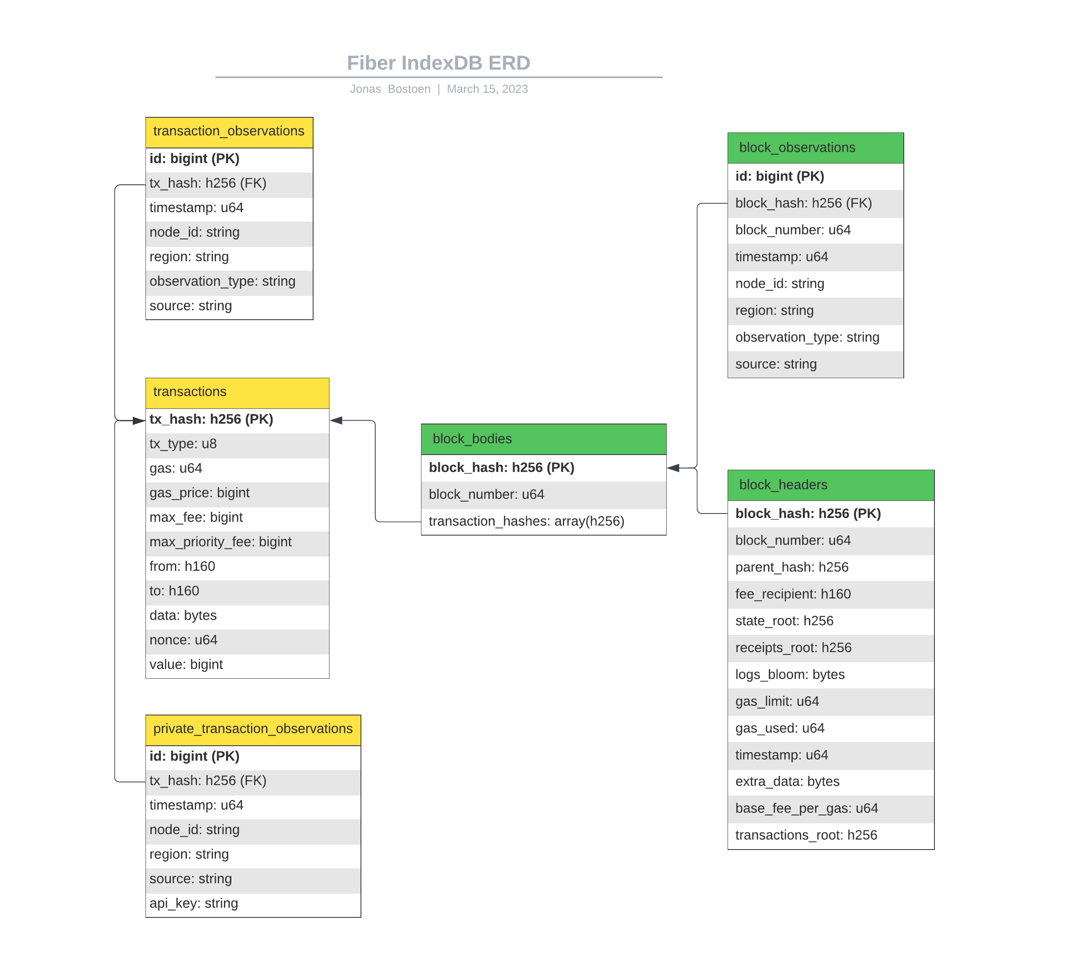Select the fee_recipient: h160 row
1073x973 pixels.
point(831,594)
